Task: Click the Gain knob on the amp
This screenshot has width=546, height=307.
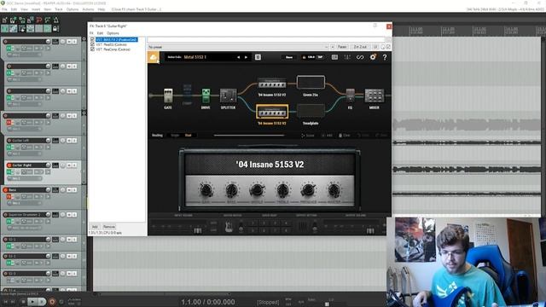Action: [x=206, y=190]
